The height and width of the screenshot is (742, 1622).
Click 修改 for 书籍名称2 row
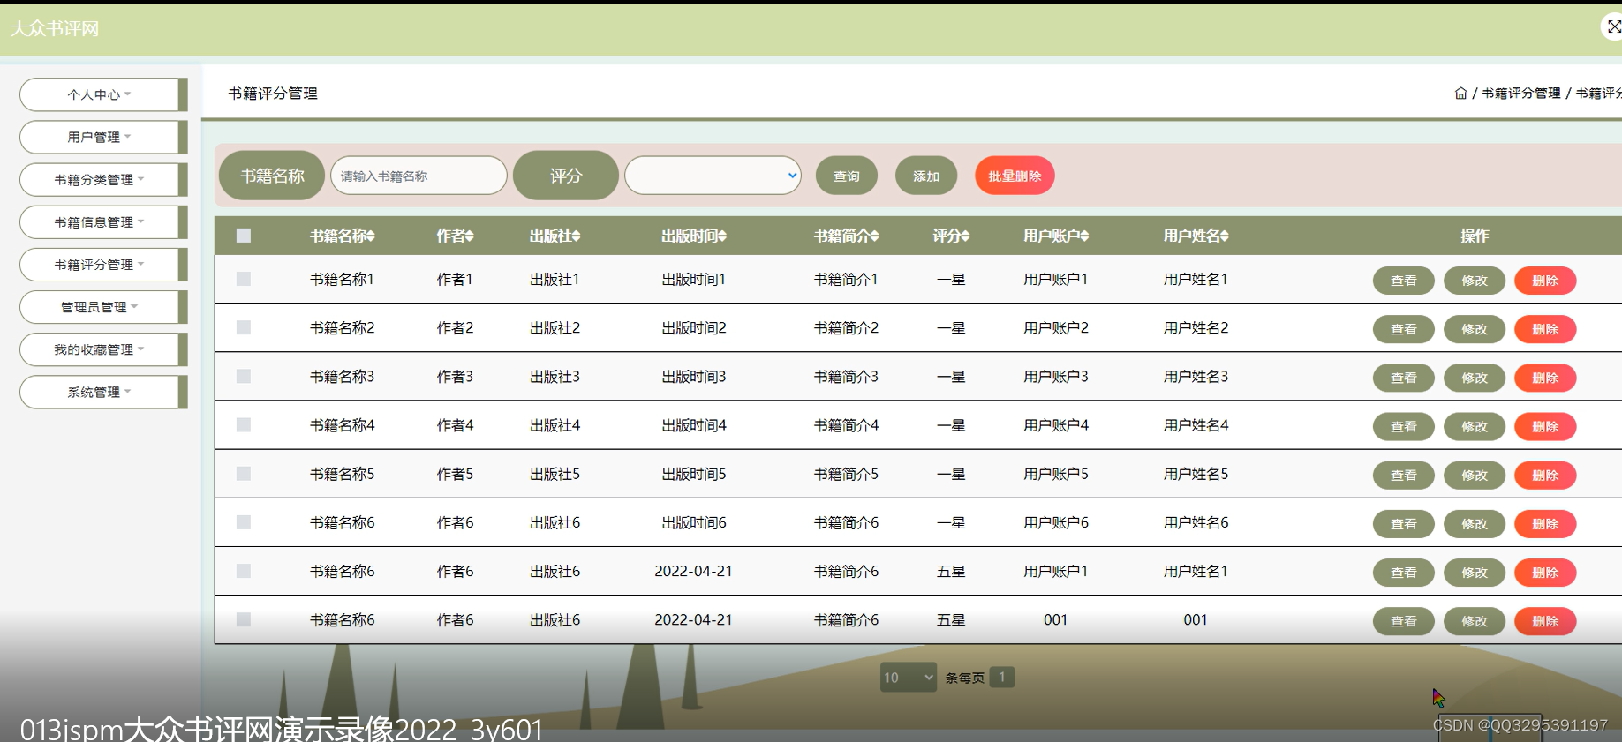point(1475,329)
